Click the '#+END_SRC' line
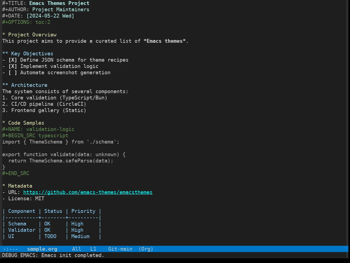 [16, 173]
